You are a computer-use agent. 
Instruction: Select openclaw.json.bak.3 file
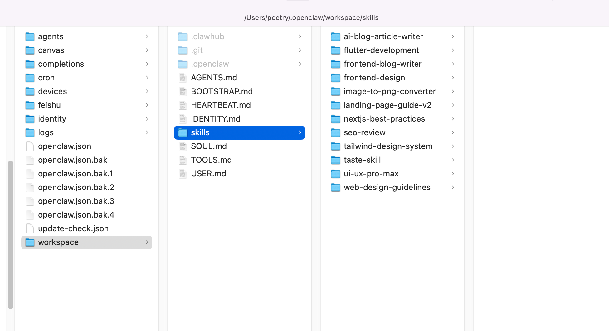pyautogui.click(x=76, y=201)
